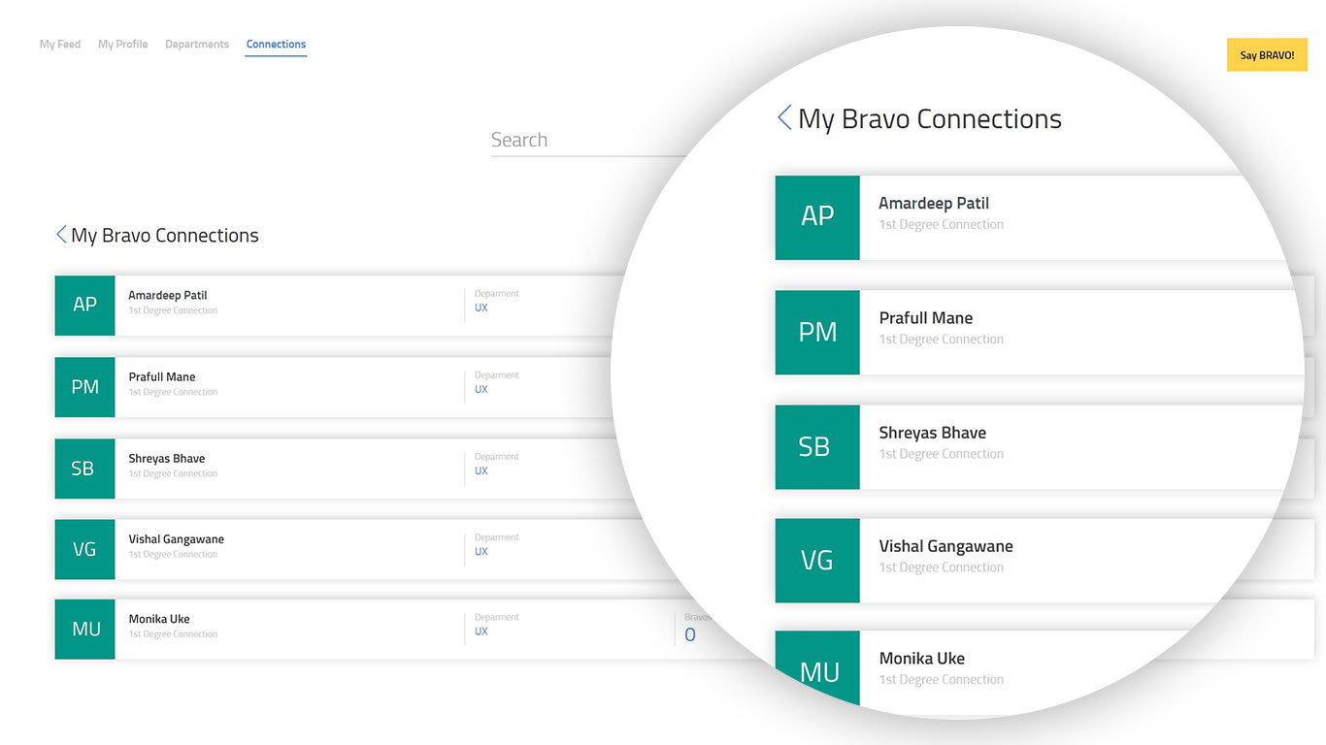Click the enlarged VG avatar in the magnified circle

click(x=817, y=561)
